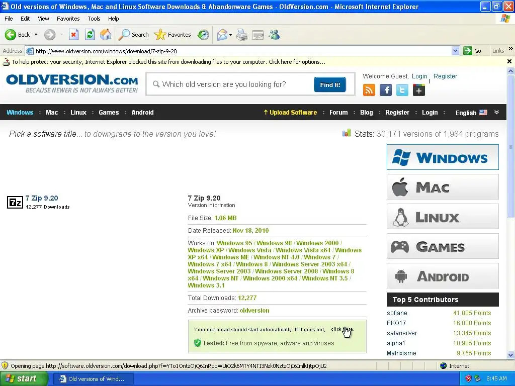
Task: Select the Old versions of Wind... taskbar item
Action: (x=94, y=379)
